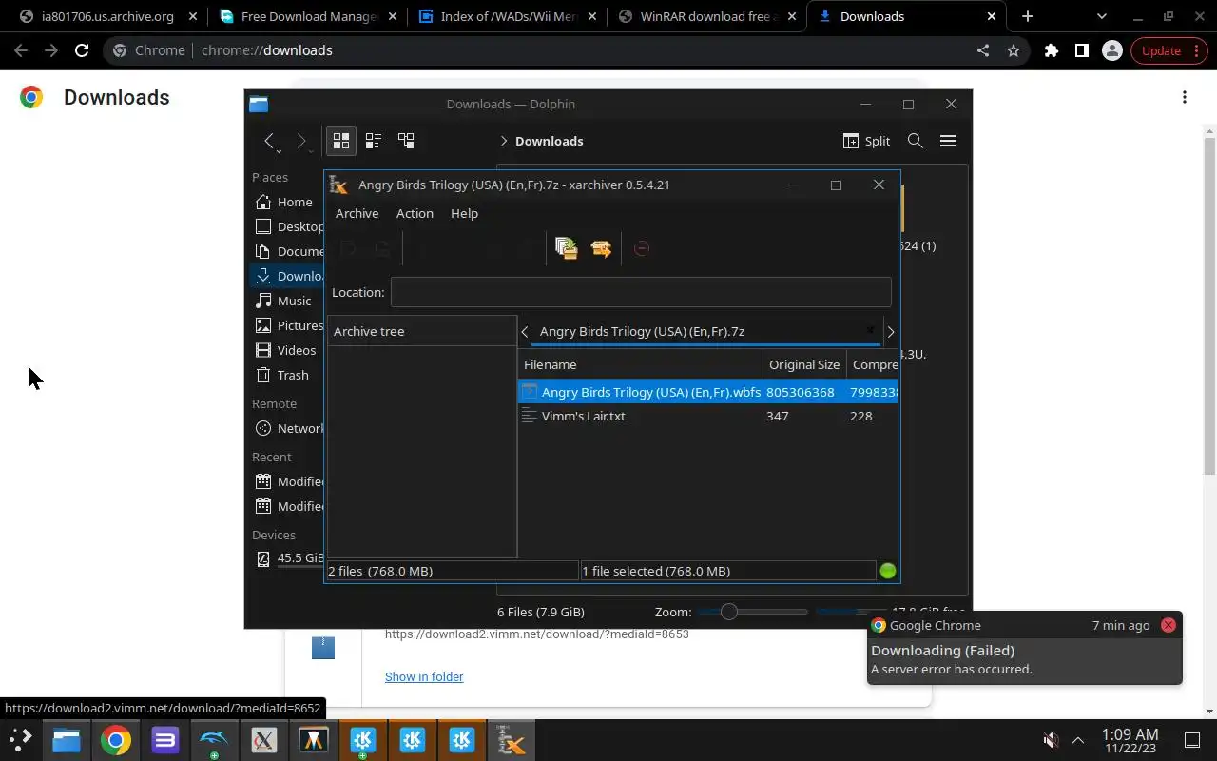
Task: Open the Dolphin search icon
Action: click(x=916, y=141)
